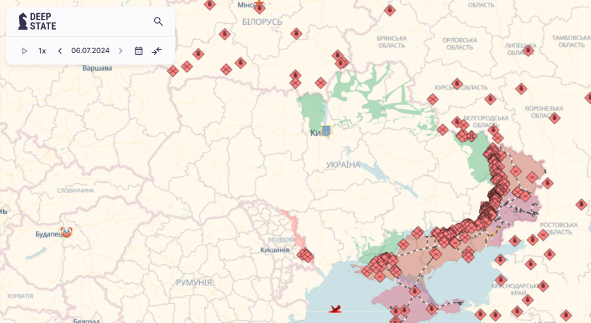Screen dimensions: 591x323
Task: Click the clown face marker near Budapest
Action: coord(67,232)
